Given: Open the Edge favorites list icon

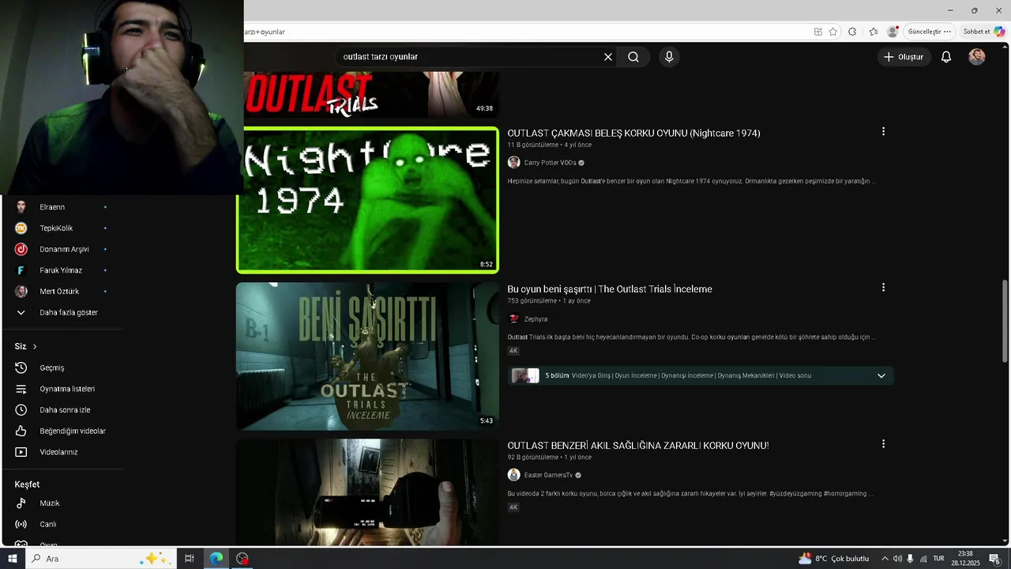Looking at the screenshot, I should point(874,32).
